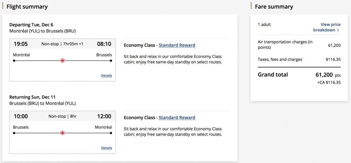351x163 pixels.
Task: Open Details for the Montréal to Brussels flight
Action: click(x=106, y=75)
